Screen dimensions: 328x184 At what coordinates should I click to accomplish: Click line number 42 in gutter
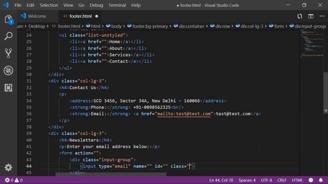(x=29, y=153)
